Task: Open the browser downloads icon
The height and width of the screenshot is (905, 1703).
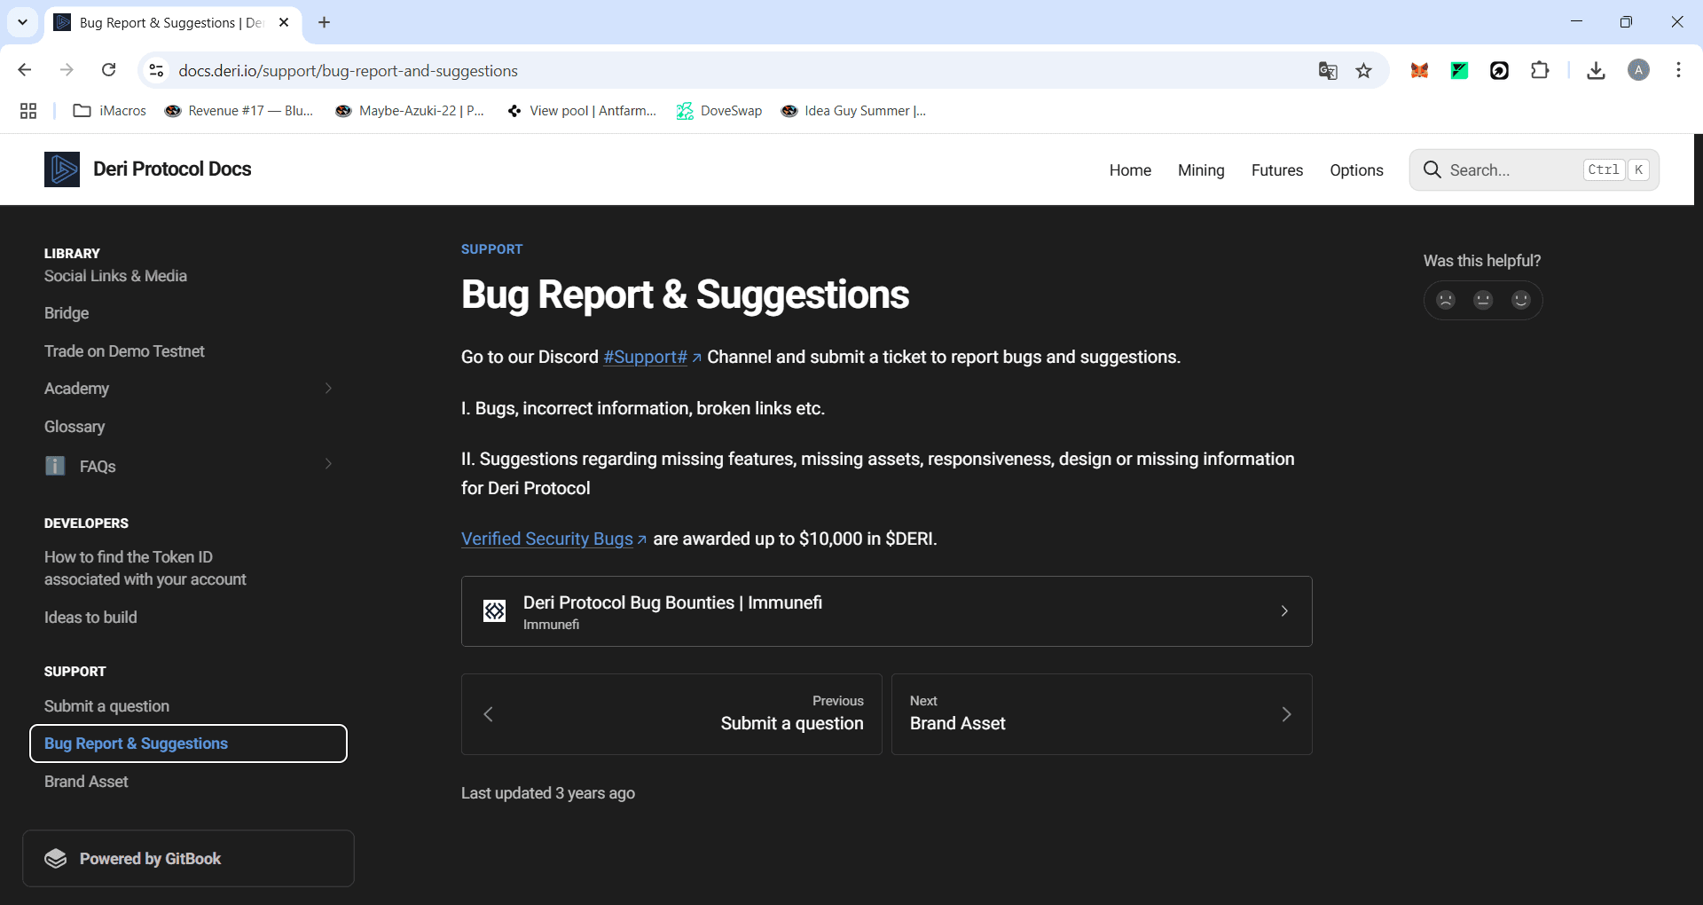Action: tap(1596, 70)
